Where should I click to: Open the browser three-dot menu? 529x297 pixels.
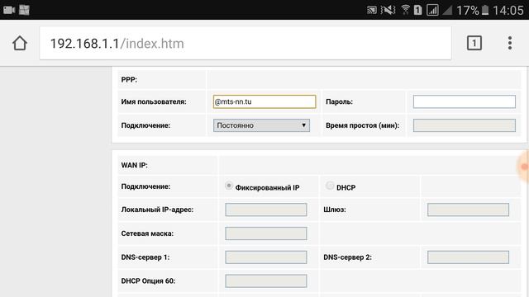click(x=510, y=43)
